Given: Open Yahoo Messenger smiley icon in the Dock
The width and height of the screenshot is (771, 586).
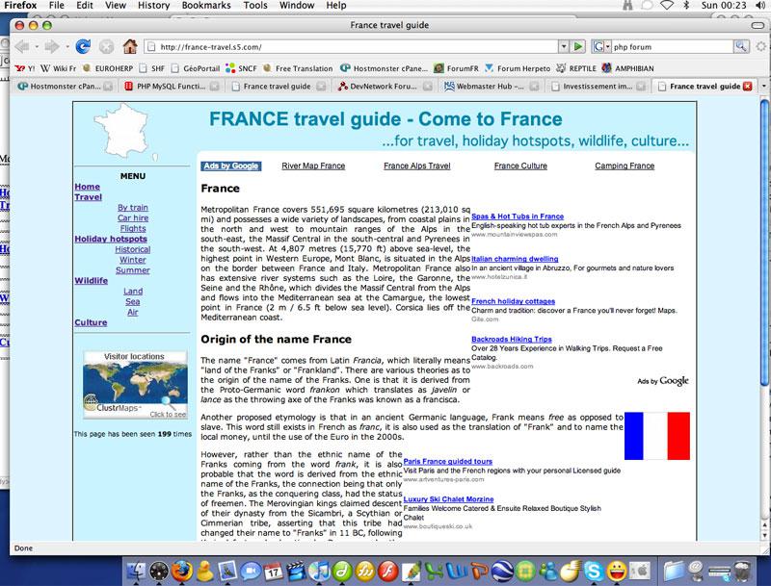Looking at the screenshot, I should (x=617, y=572).
